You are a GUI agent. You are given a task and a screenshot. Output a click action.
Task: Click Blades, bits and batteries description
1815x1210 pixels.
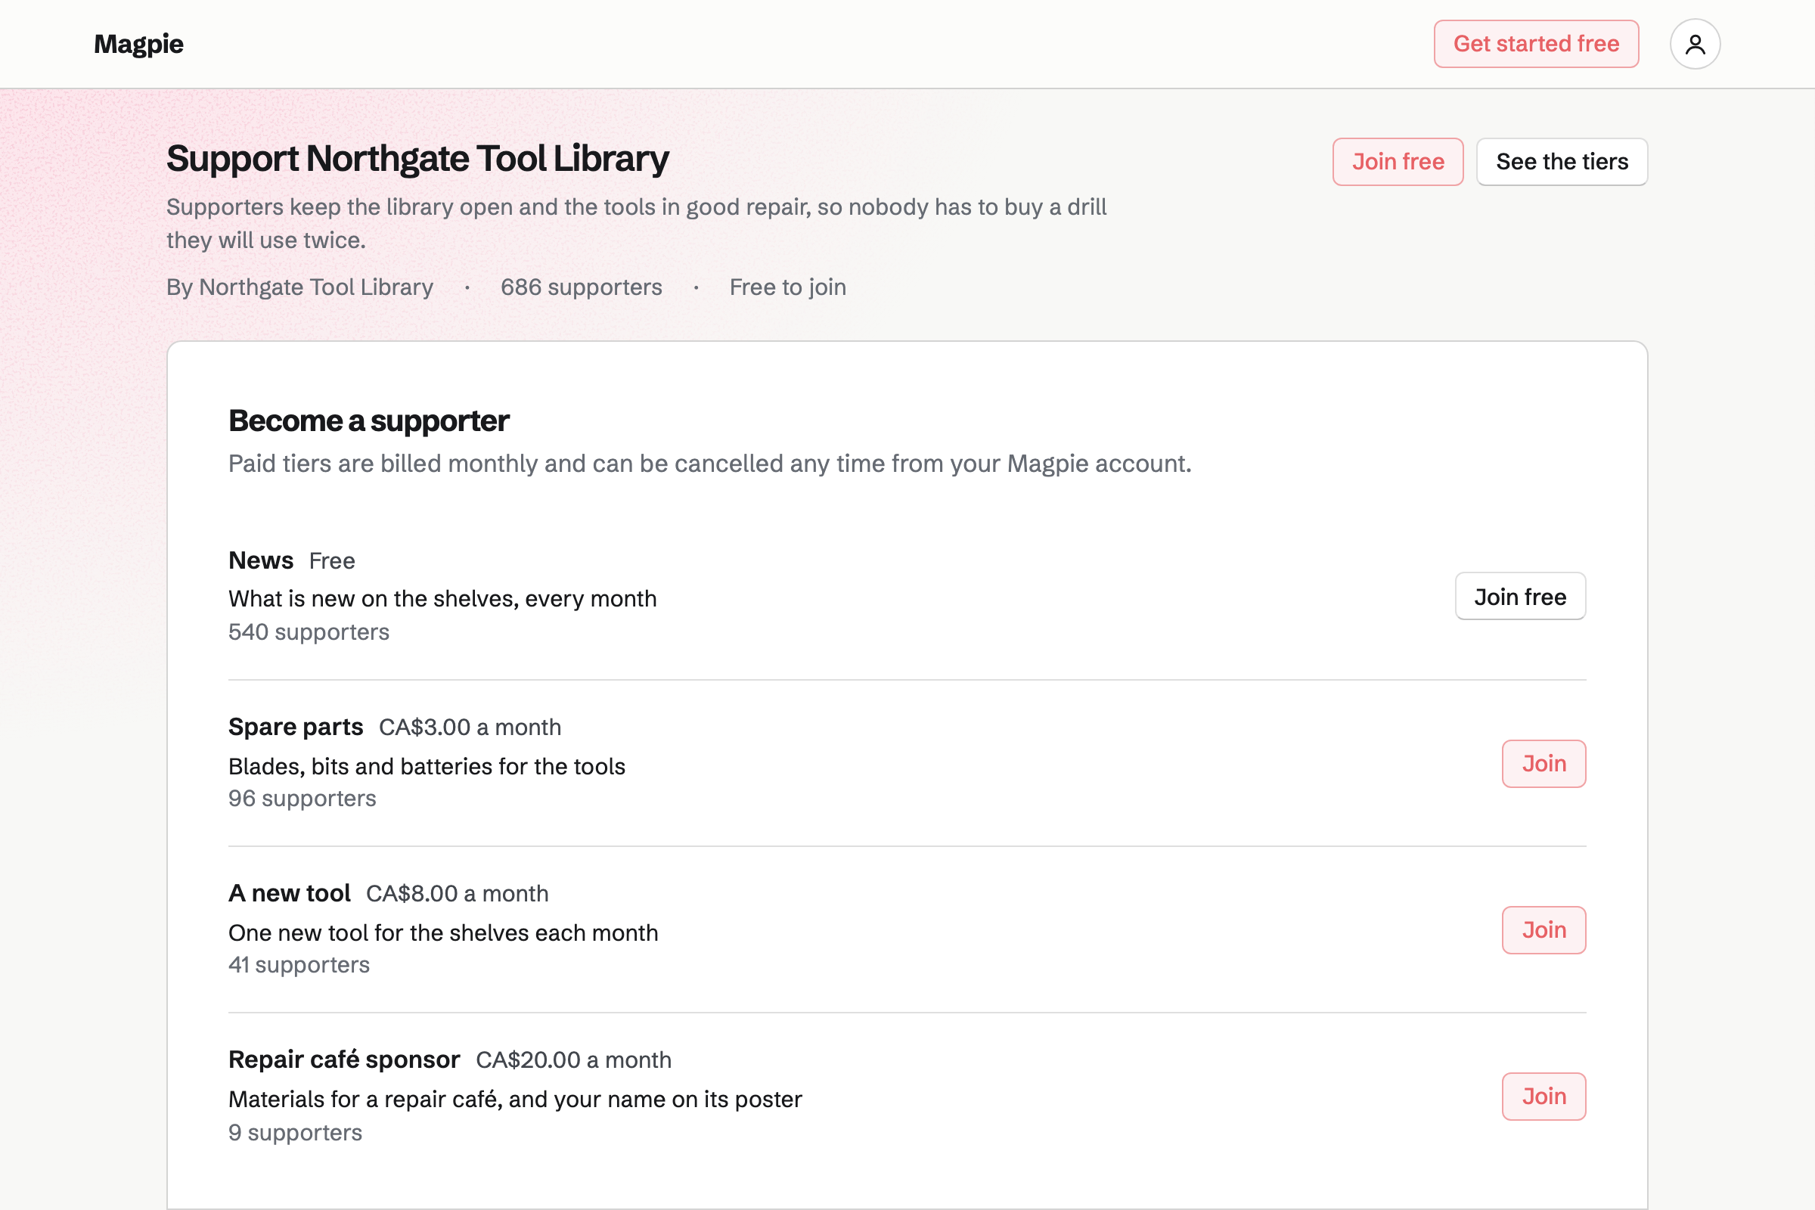pyautogui.click(x=427, y=766)
